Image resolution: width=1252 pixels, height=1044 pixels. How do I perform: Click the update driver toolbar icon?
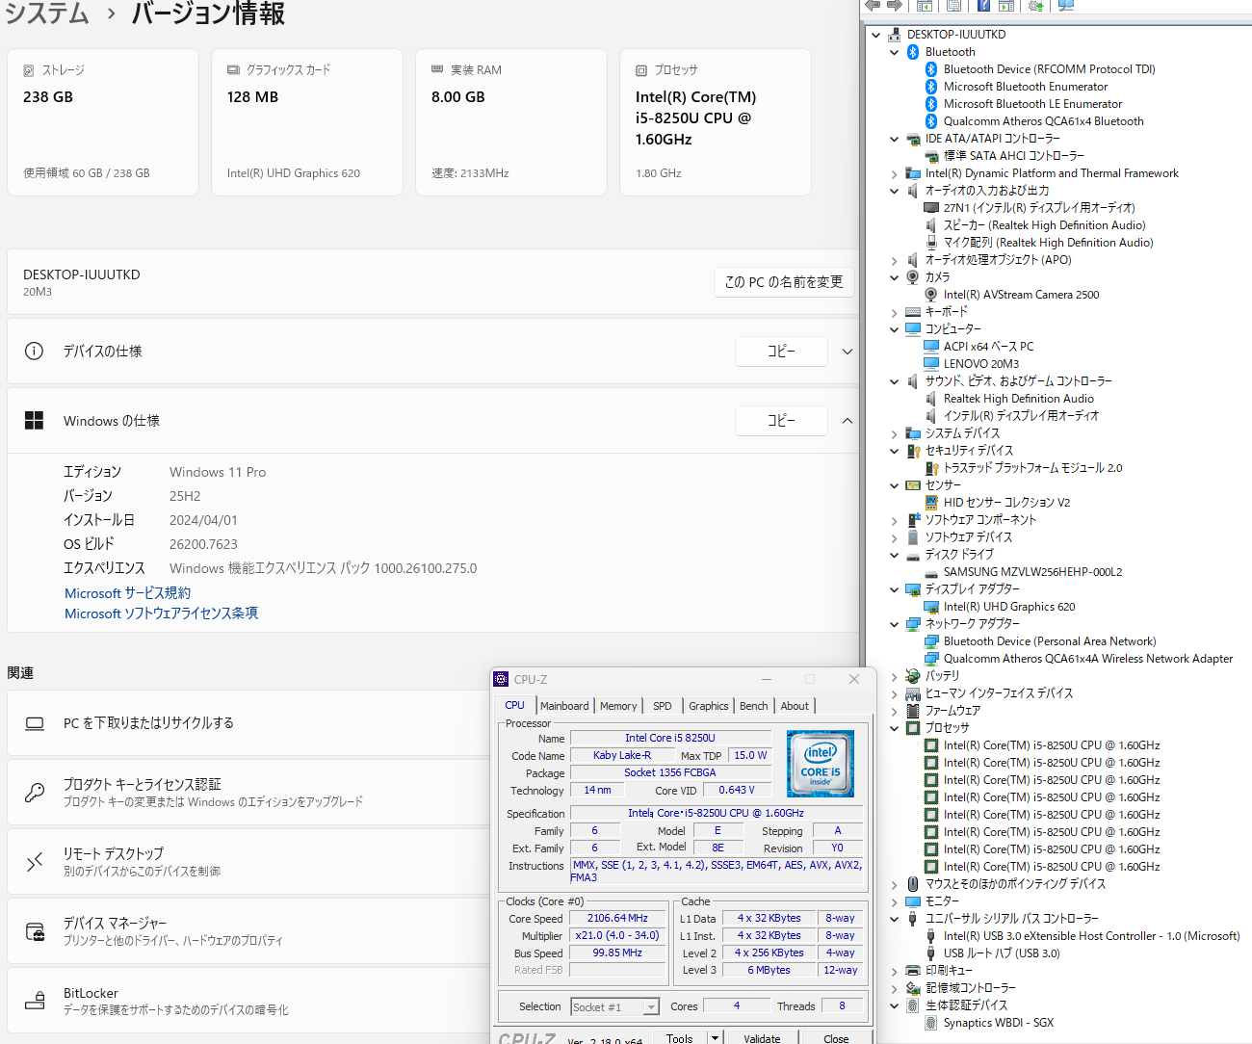pyautogui.click(x=1036, y=6)
